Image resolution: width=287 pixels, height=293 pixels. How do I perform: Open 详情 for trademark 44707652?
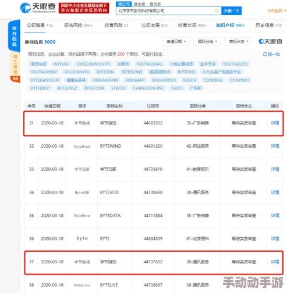275,262
